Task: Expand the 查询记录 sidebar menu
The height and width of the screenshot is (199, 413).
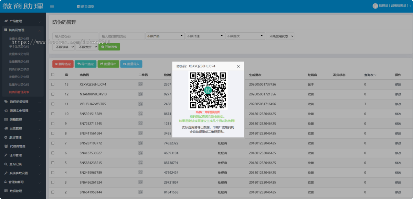Action: click(23, 164)
